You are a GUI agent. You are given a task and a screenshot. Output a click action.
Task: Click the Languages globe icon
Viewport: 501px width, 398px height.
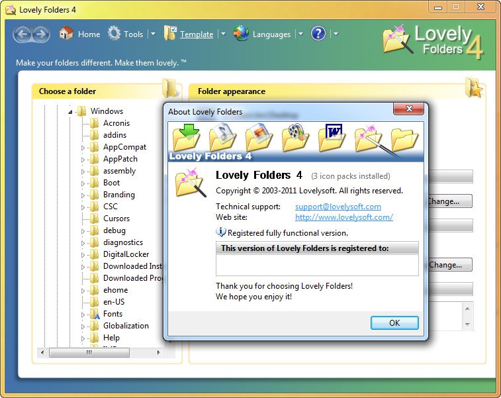coord(241,33)
